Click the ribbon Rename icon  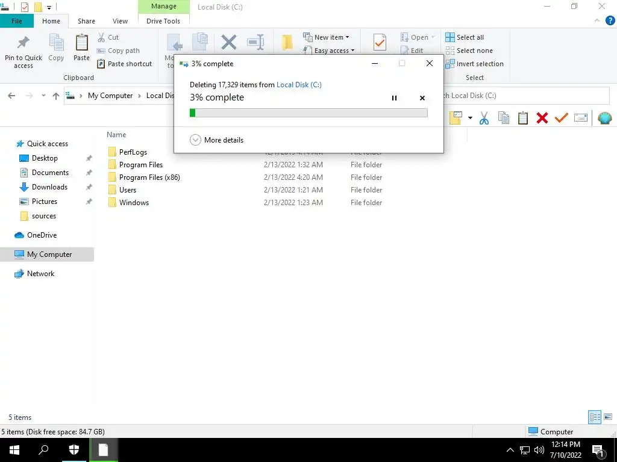click(255, 42)
